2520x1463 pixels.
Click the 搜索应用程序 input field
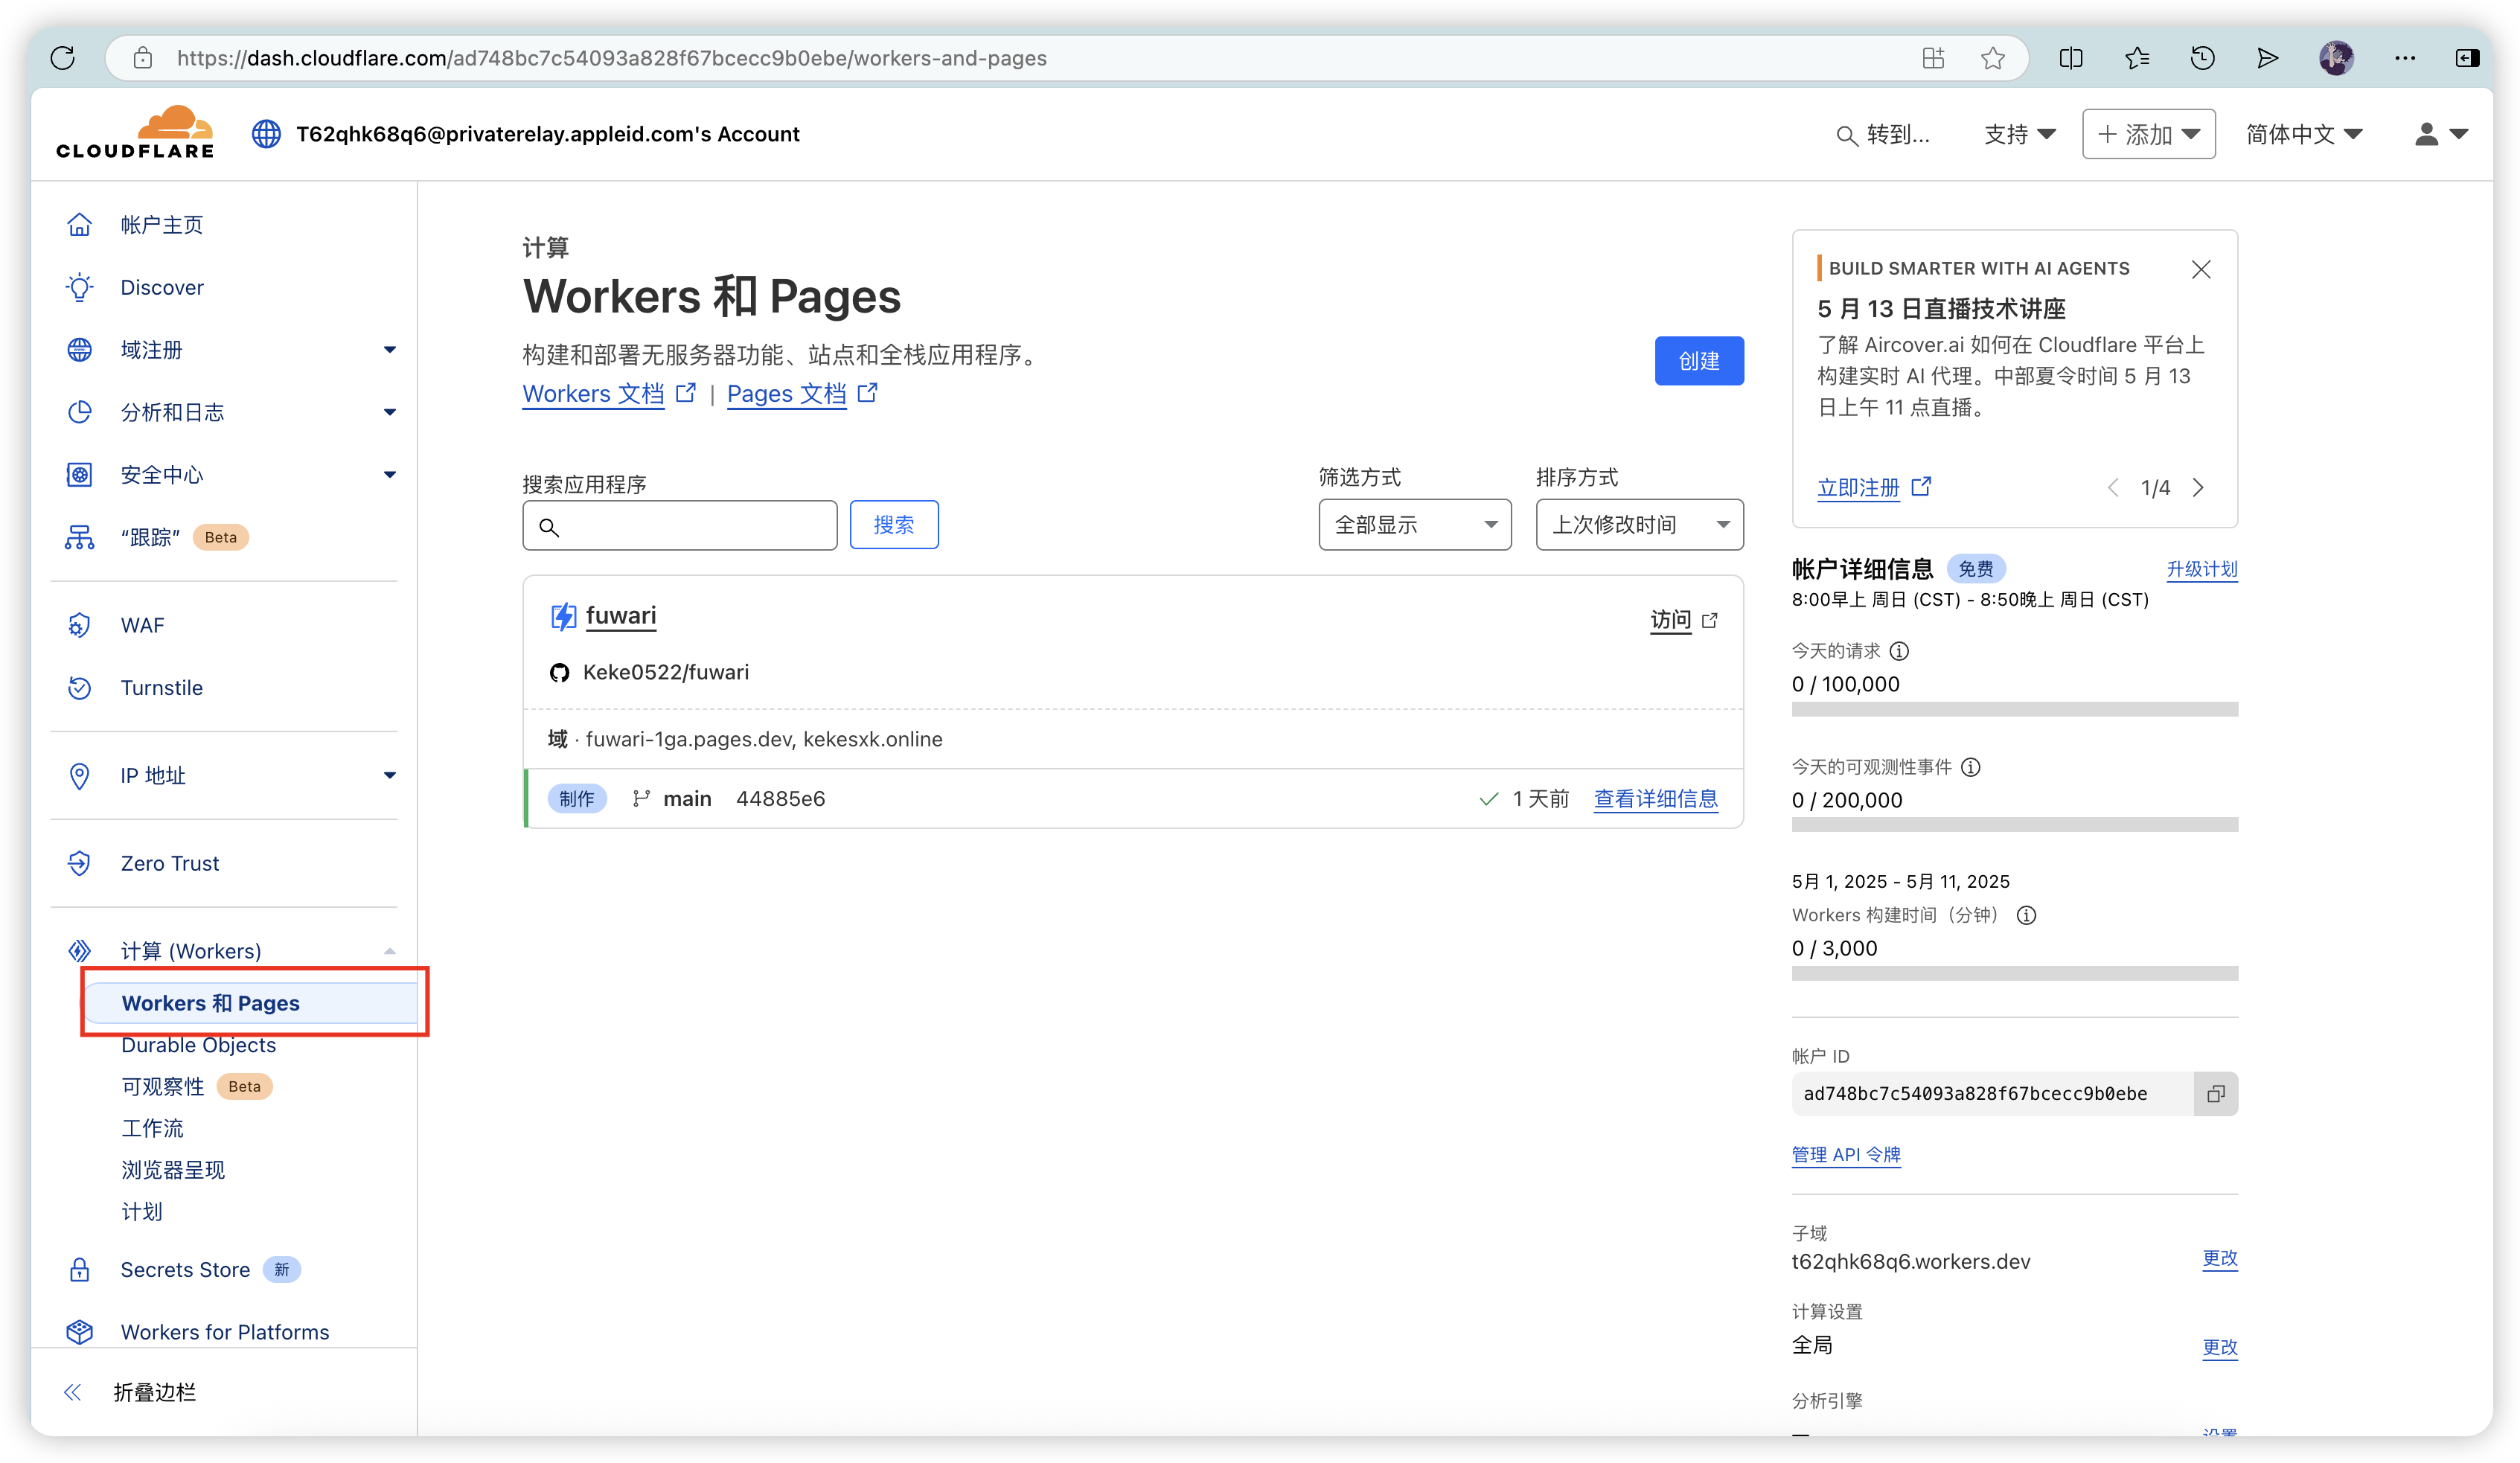coord(679,525)
